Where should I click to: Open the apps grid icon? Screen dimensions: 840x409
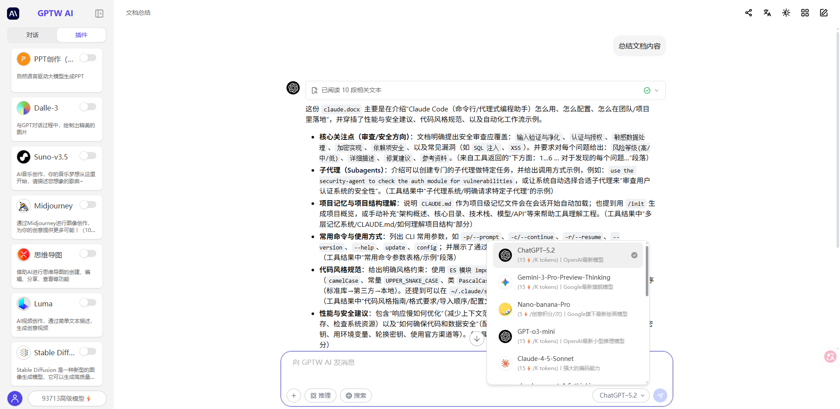(805, 13)
